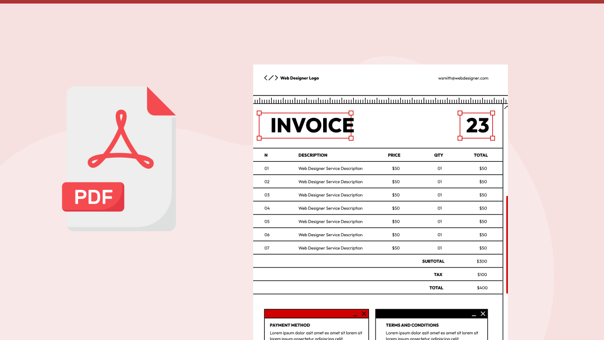Select the price cell in row 06
This screenshot has height=340, width=604.
click(x=396, y=235)
